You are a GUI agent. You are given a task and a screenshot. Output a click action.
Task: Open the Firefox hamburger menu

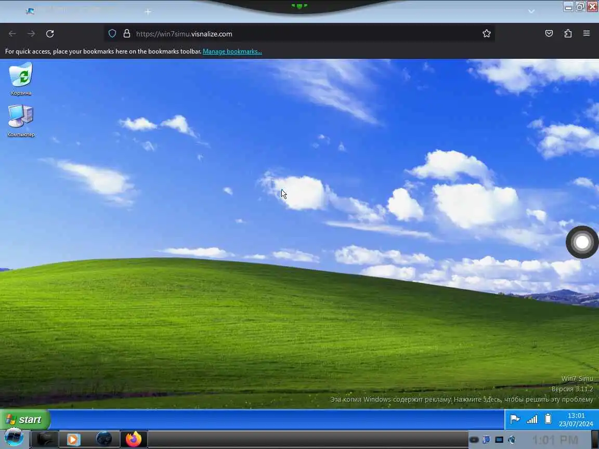[x=587, y=34]
